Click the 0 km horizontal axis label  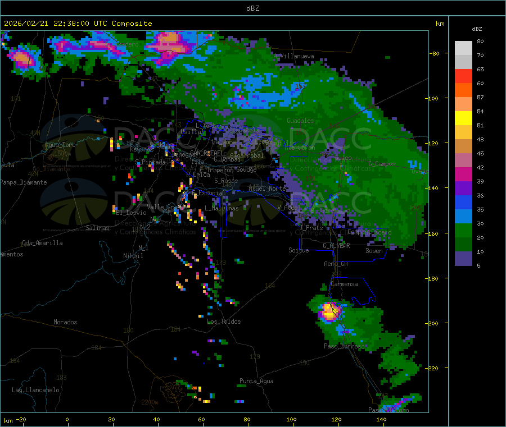pyautogui.click(x=67, y=419)
